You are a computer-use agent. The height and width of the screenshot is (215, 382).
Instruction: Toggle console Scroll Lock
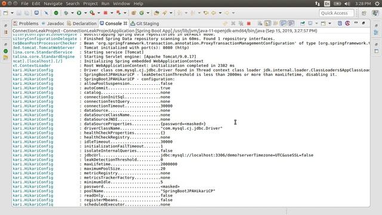click(x=268, y=23)
